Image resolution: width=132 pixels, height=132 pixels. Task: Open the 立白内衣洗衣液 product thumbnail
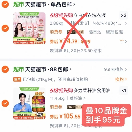pos(29,28)
